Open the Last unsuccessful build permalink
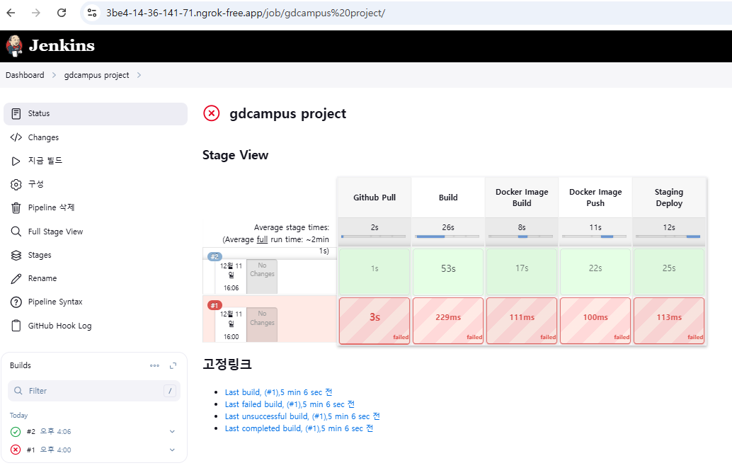Image resolution: width=732 pixels, height=468 pixels. pyautogui.click(x=302, y=416)
